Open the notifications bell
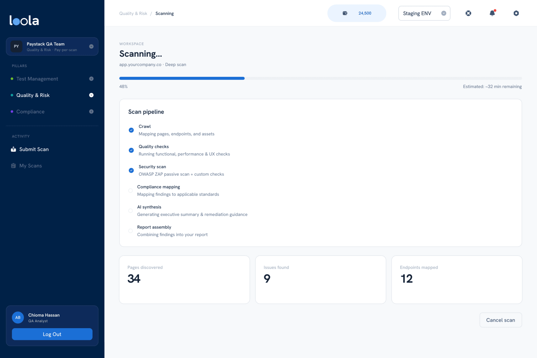 pos(492,13)
